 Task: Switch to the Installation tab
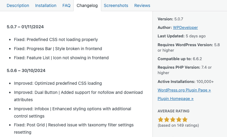click(46, 5)
